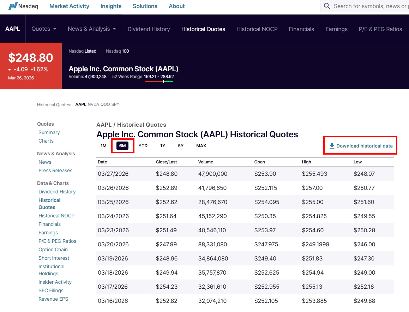Open Solutions menu
Viewport: 409px width, 312px height.
[x=145, y=6]
